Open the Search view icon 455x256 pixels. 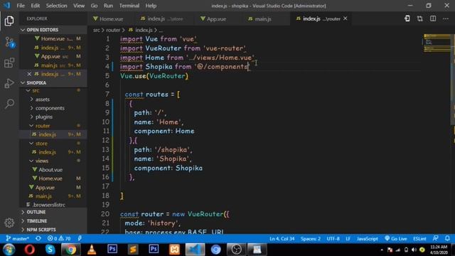pos(9,104)
